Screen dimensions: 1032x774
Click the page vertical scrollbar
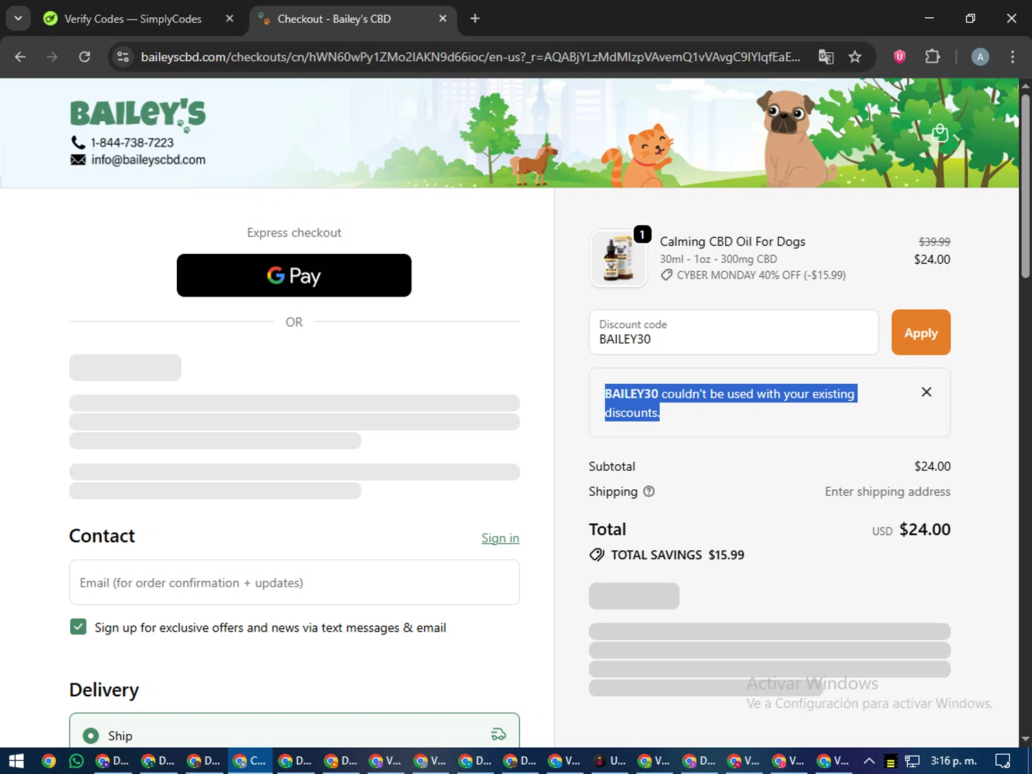tap(1025, 186)
